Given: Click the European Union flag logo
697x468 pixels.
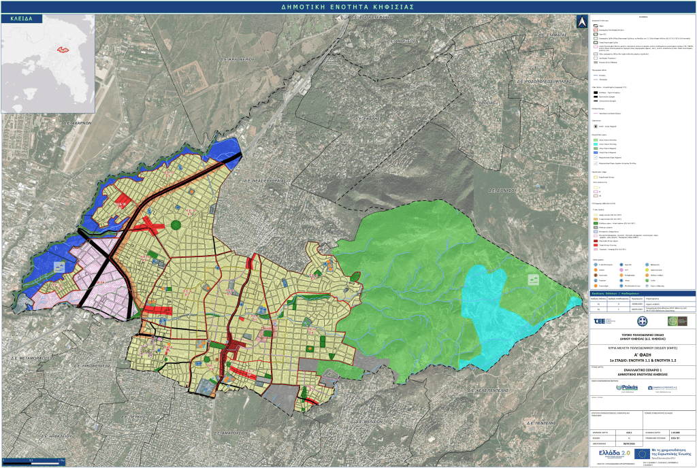Looking at the screenshot, I should 642,453.
